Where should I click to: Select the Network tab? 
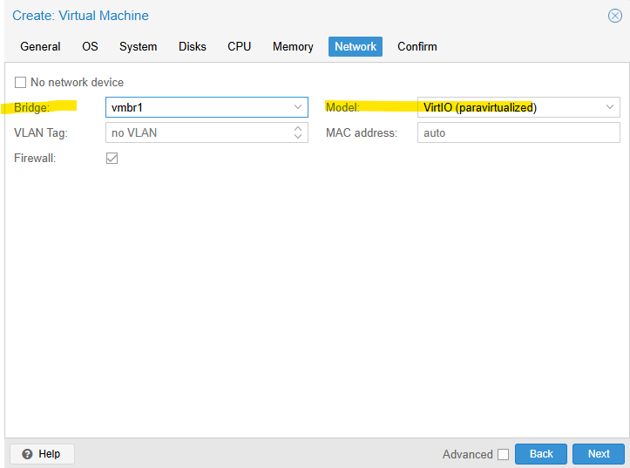point(355,47)
